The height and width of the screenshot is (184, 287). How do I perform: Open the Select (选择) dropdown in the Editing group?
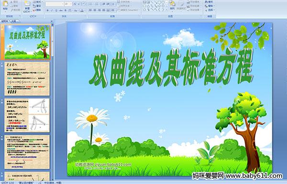pos(210,10)
